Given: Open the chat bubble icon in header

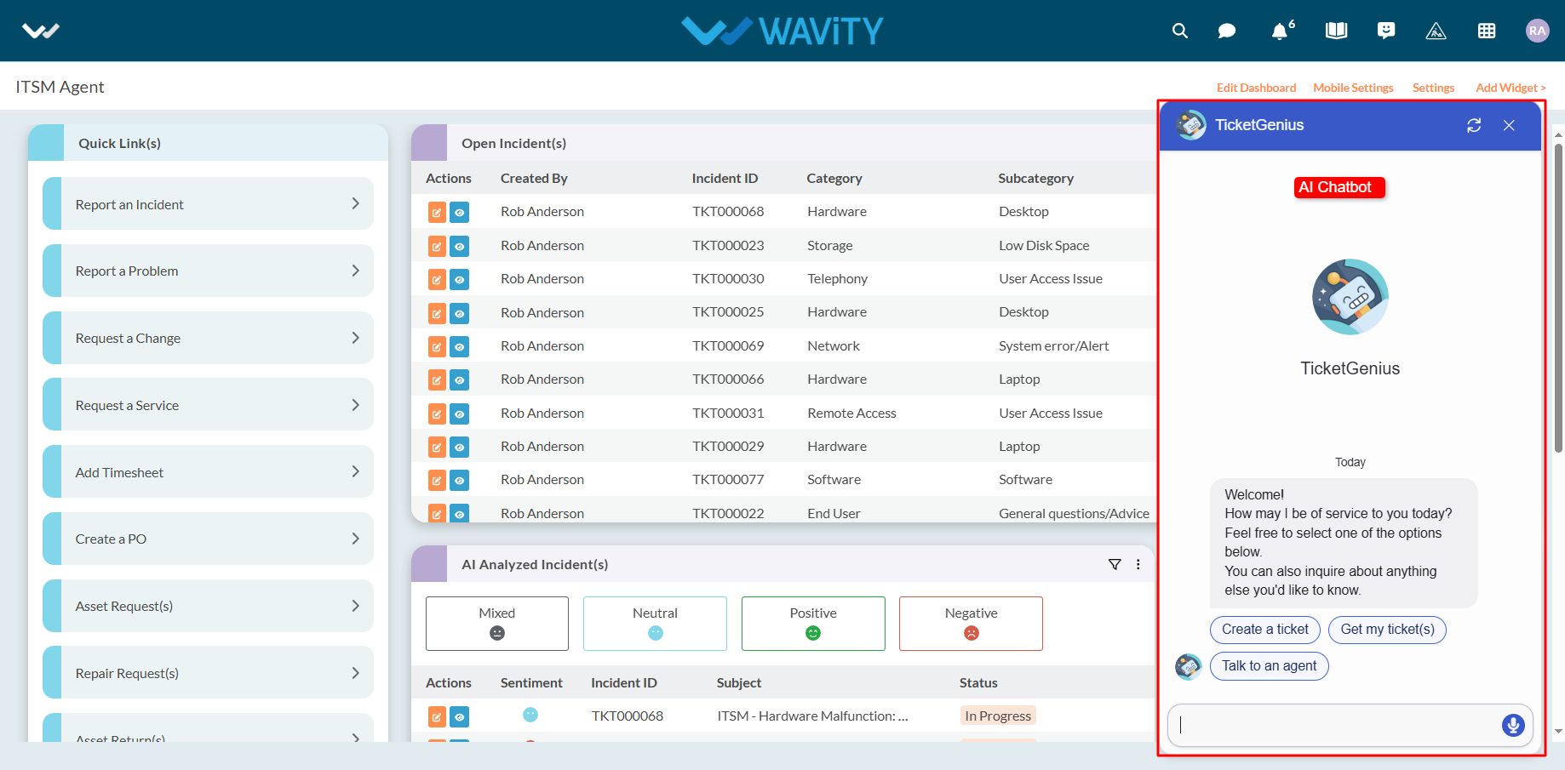Looking at the screenshot, I should (x=1227, y=31).
